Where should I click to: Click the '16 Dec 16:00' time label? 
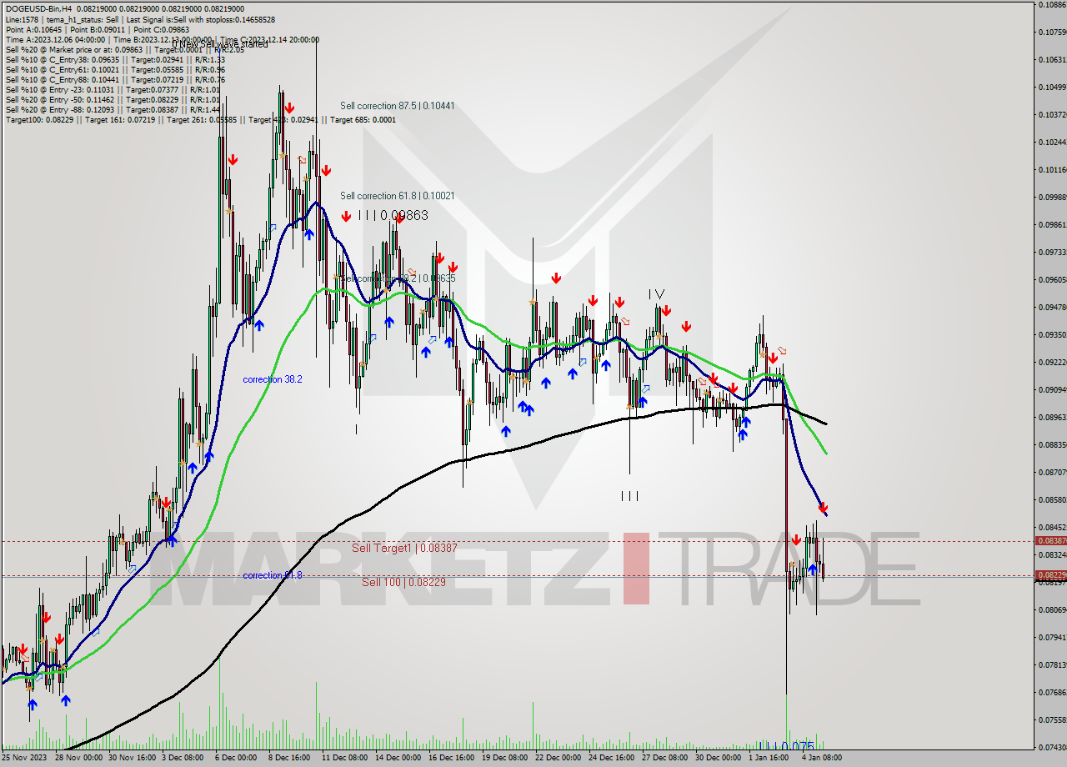[451, 758]
